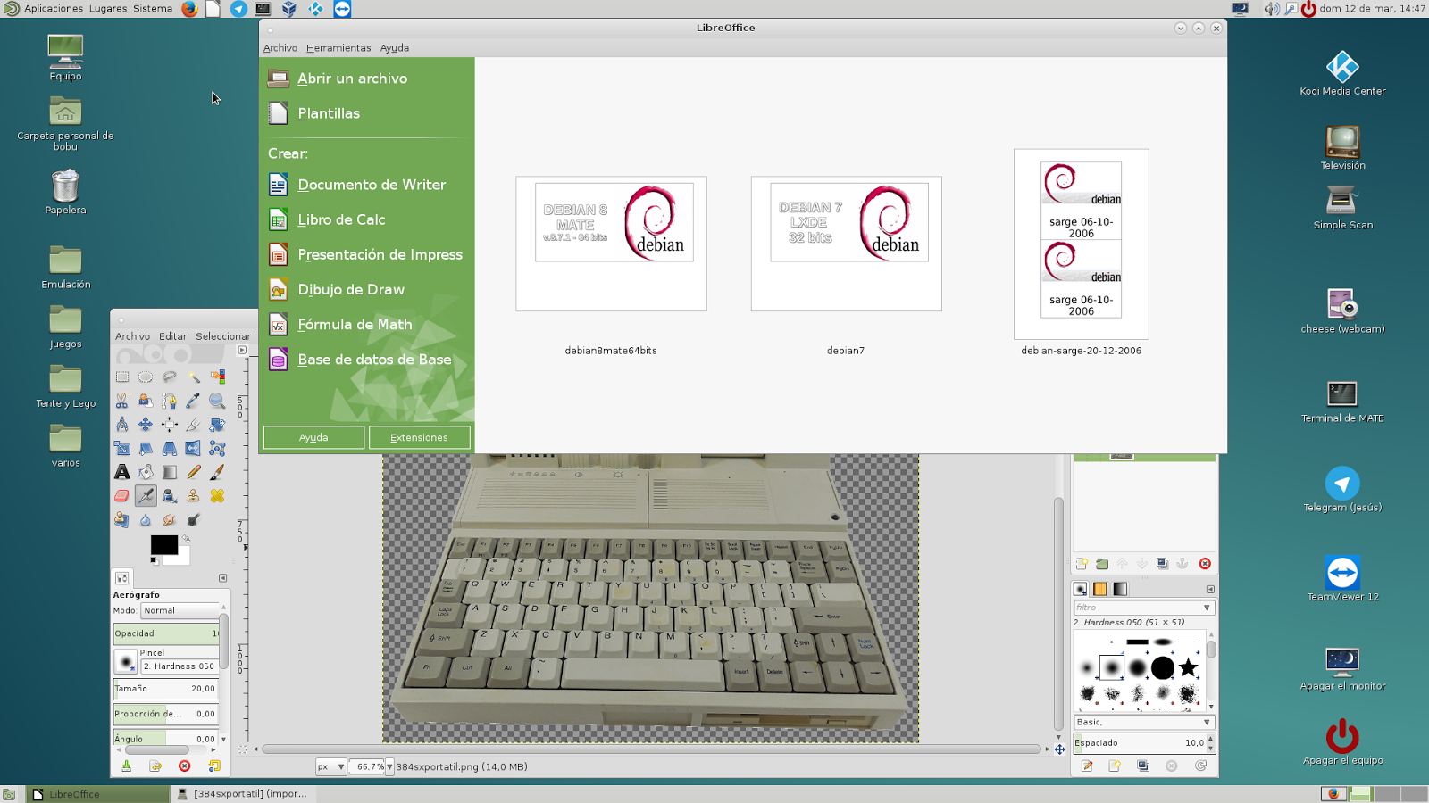
Task: Create a new Libro de Calc
Action: 327,219
